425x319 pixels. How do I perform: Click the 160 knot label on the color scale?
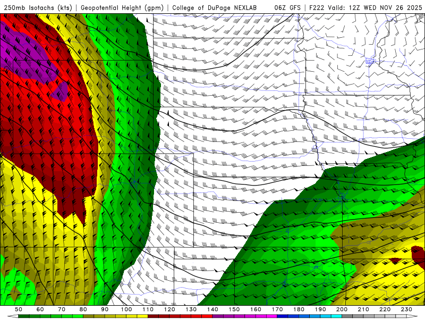256,309
